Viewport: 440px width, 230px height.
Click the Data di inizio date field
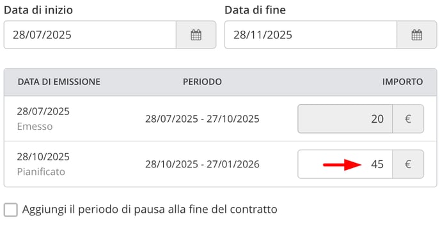(90, 34)
